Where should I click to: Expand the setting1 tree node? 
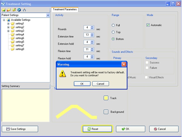click(8, 23)
